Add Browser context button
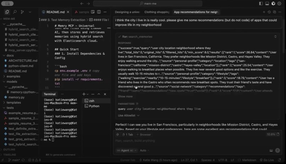 (x=144, y=135)
